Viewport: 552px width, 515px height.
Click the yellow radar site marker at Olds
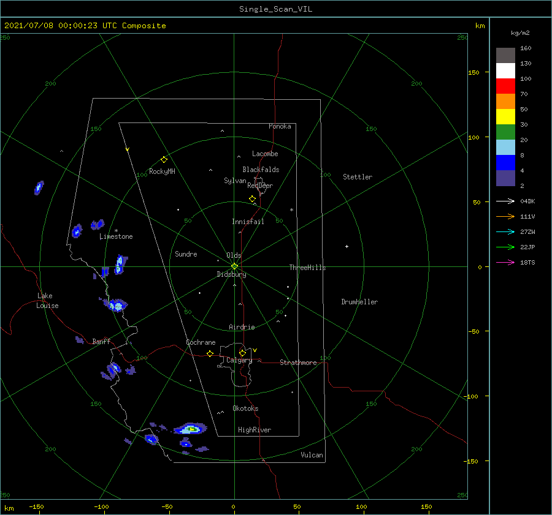pyautogui.click(x=234, y=266)
